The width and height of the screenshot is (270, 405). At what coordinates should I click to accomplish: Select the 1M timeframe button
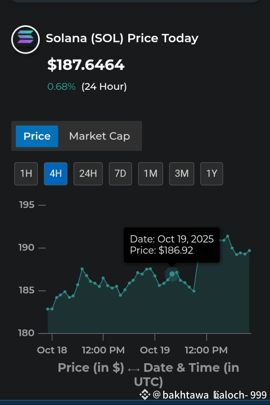(x=150, y=173)
